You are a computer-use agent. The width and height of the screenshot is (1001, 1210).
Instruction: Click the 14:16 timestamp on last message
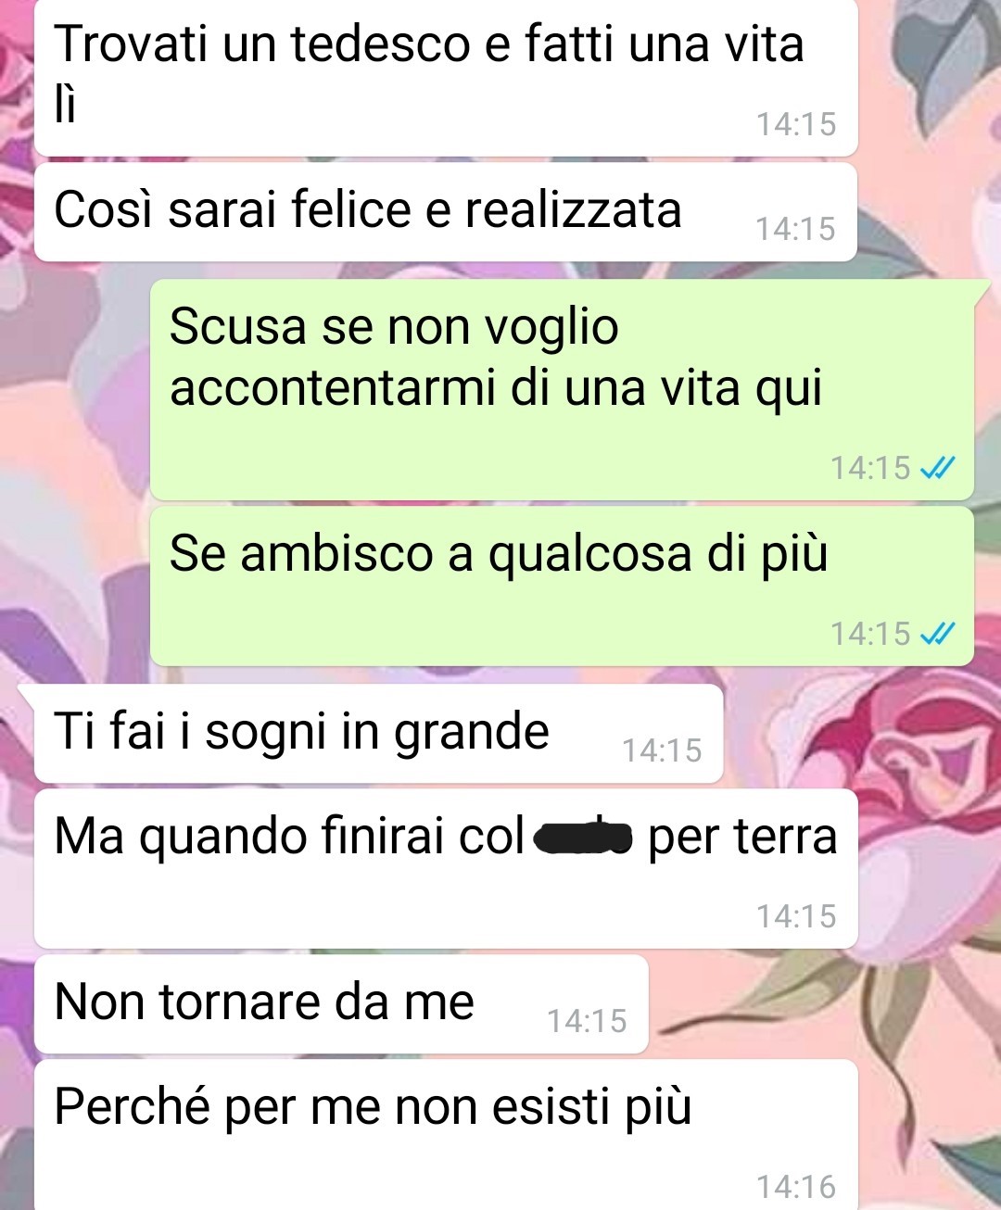tap(795, 1187)
